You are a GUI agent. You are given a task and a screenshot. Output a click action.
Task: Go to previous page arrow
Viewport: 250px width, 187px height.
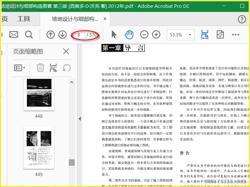(51, 35)
